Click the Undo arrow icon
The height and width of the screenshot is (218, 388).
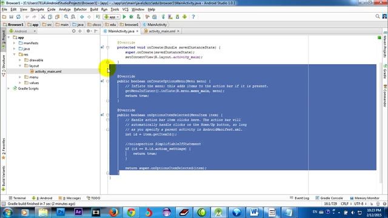[27, 17]
